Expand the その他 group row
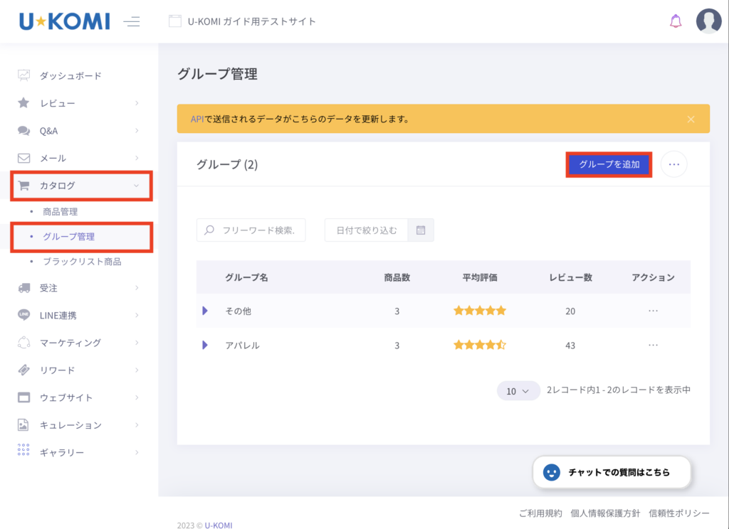The image size is (729, 529). (205, 311)
